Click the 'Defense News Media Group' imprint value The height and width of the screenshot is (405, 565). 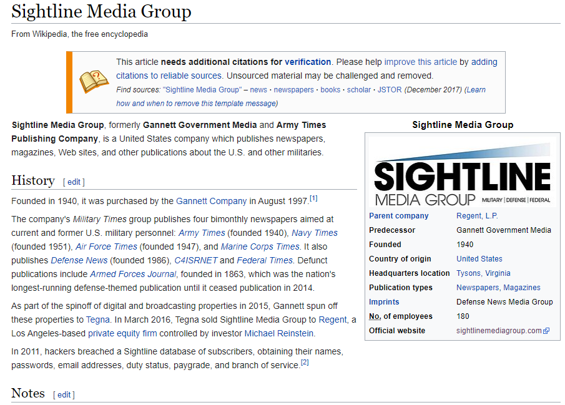point(504,302)
